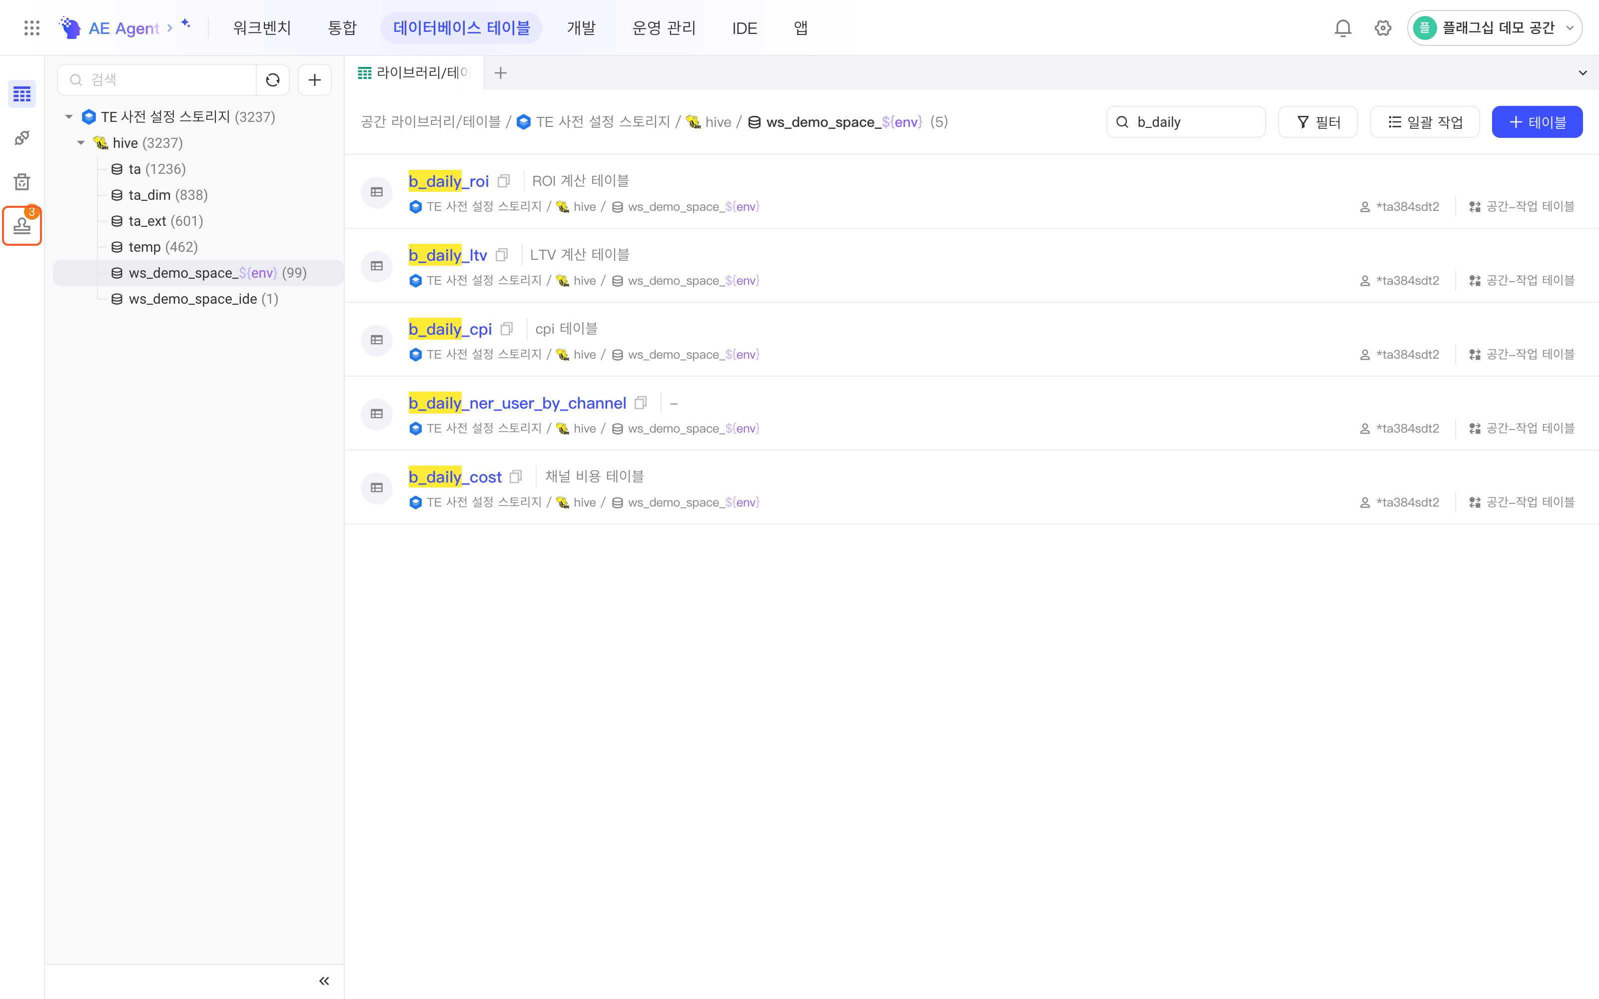Copy the b_daily_cpi table name
The height and width of the screenshot is (999, 1599).
click(x=507, y=329)
